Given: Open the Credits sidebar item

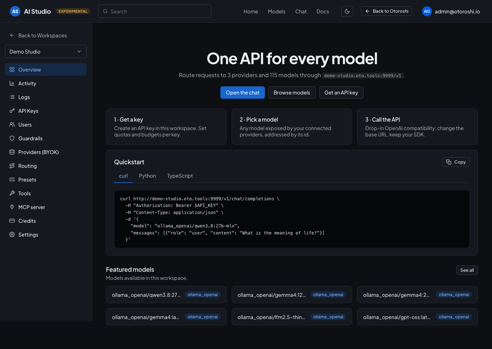Looking at the screenshot, I should 46,221.
